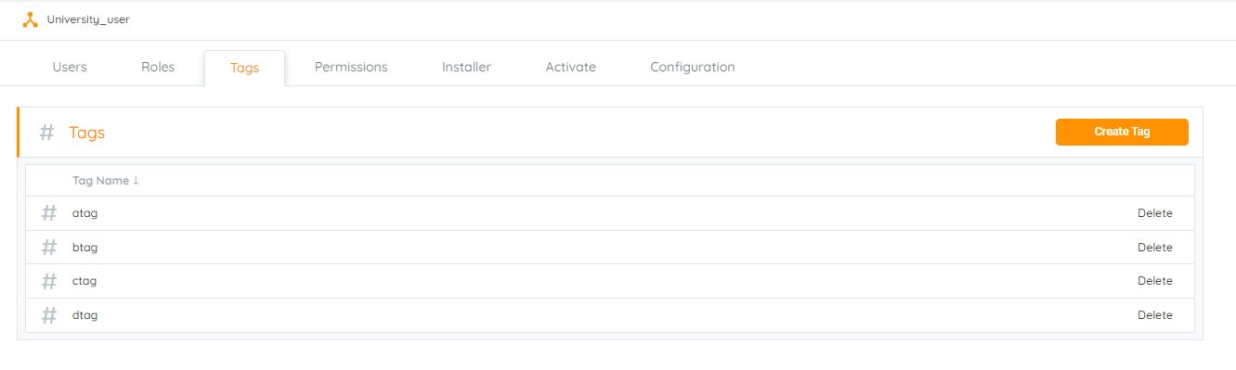1236x370 pixels.
Task: Go to the Permissions tab
Action: (x=351, y=67)
